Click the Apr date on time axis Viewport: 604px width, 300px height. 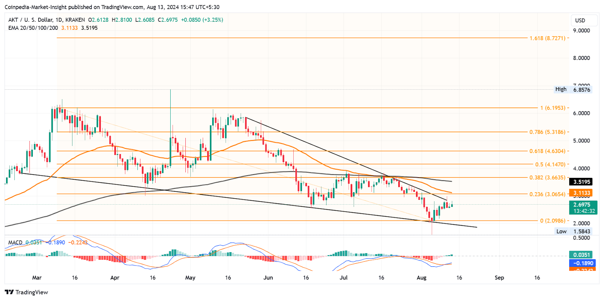point(115,278)
